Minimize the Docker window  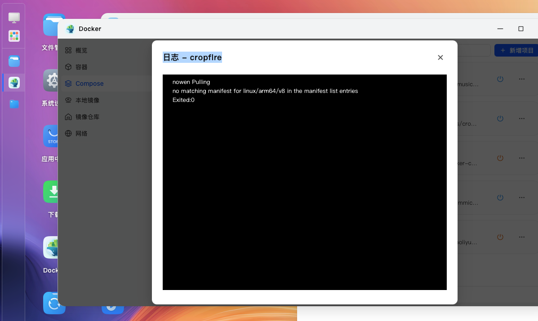(500, 29)
